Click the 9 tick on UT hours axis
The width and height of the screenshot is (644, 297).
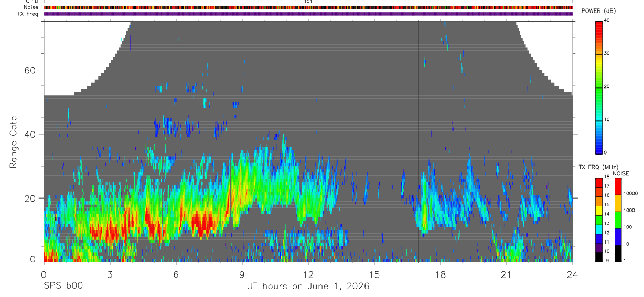[242, 274]
